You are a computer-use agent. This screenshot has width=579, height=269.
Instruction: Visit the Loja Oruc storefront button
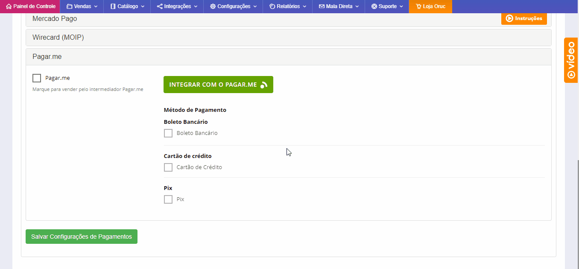pyautogui.click(x=430, y=6)
